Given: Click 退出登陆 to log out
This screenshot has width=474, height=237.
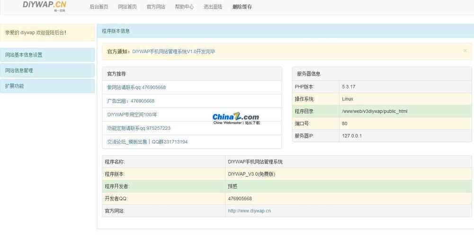Looking at the screenshot, I should coord(213,7).
